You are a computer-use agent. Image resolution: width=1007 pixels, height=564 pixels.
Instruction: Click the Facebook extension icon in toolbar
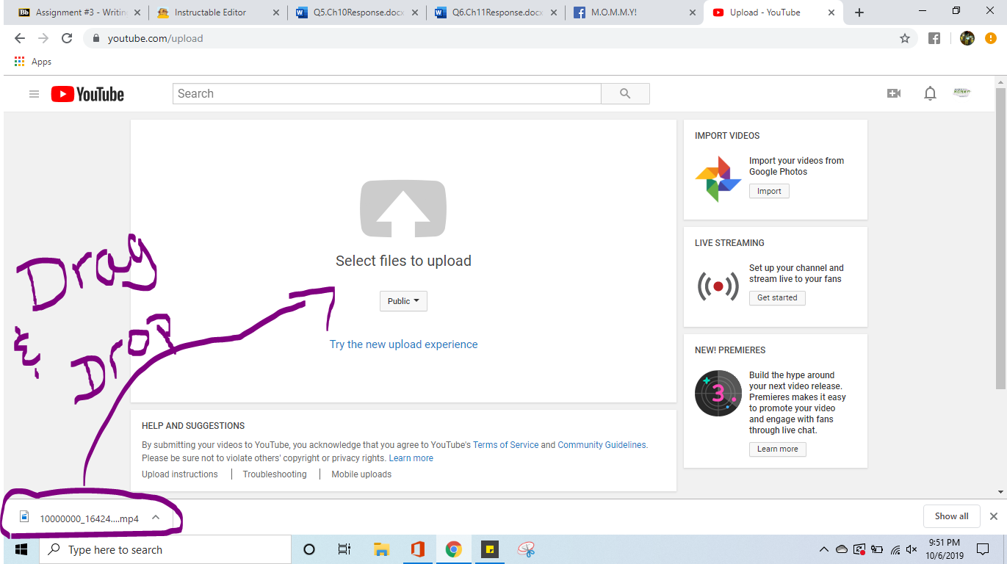[x=934, y=38]
